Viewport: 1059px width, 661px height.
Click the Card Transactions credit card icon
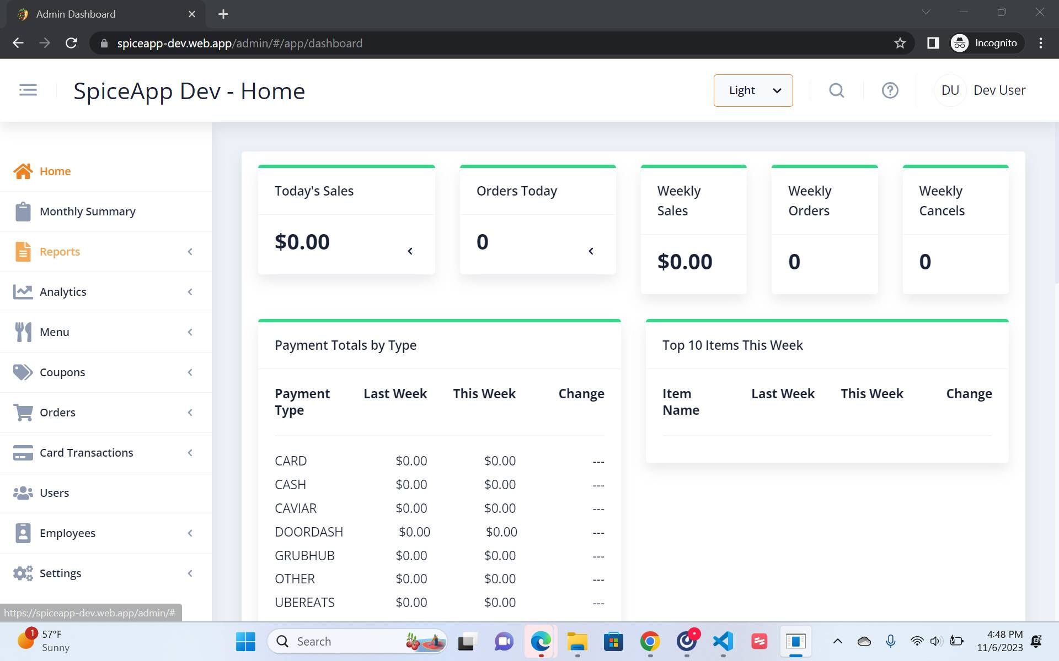point(23,453)
